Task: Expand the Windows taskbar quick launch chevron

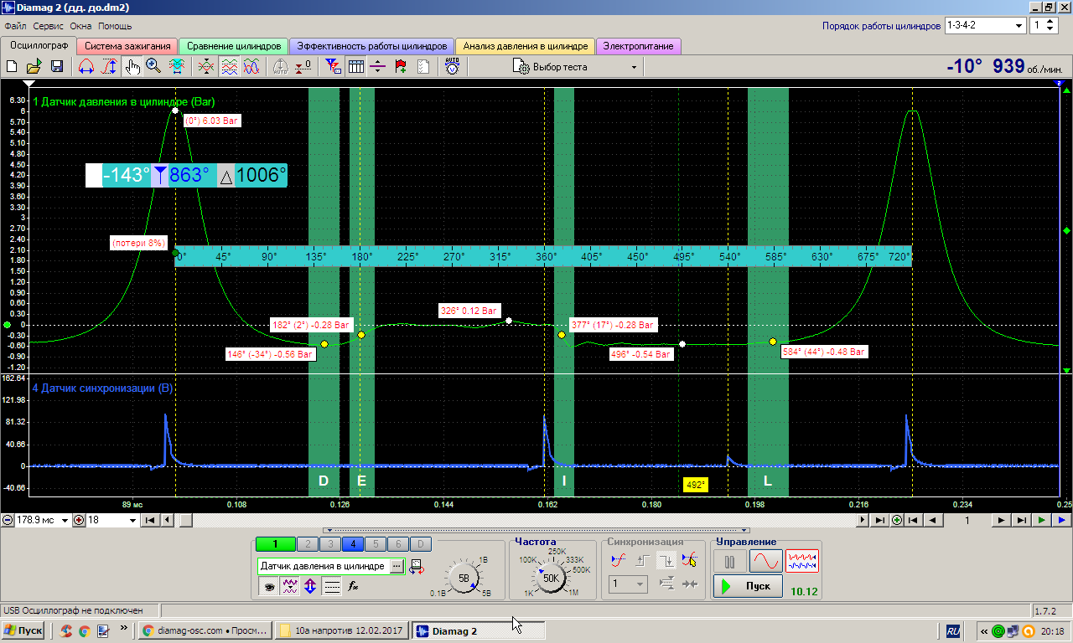Action: (x=124, y=628)
